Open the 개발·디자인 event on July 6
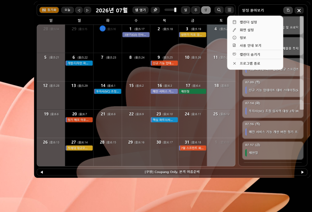Screen dimensions: 312x212 (79, 63)
